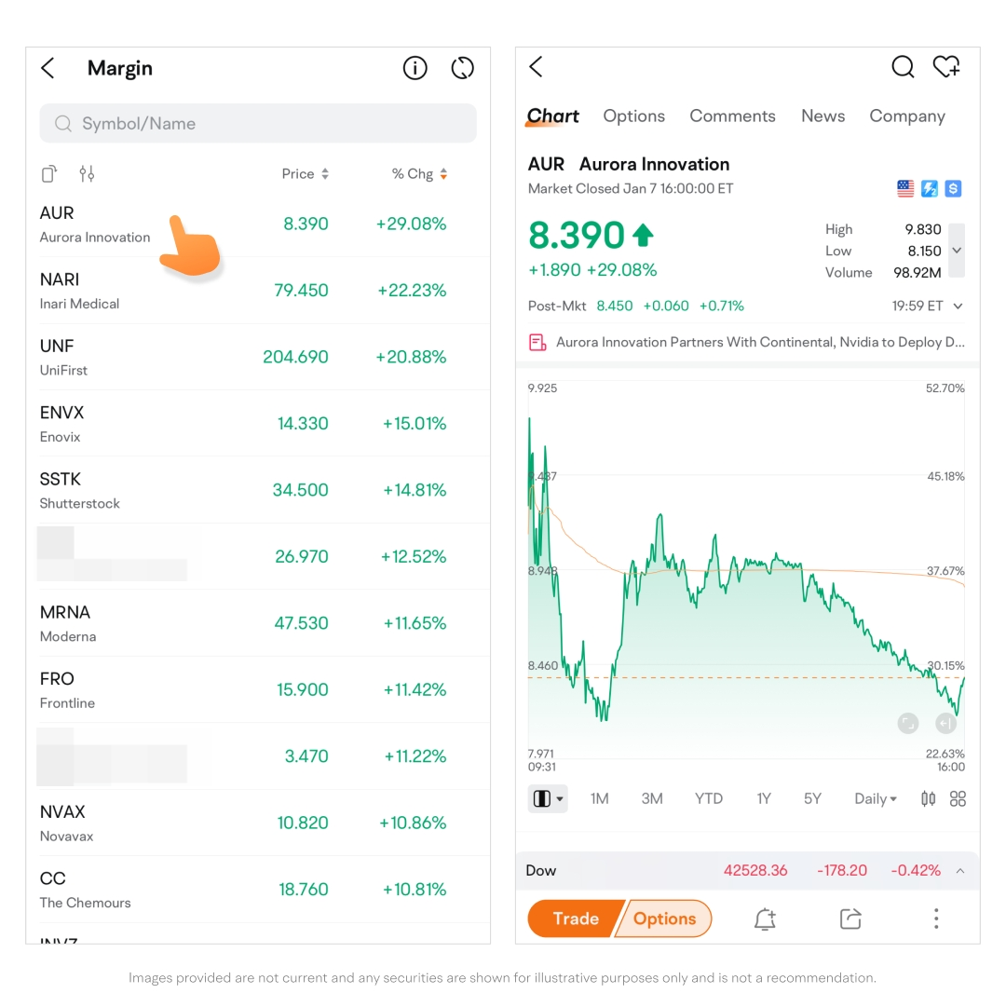Viewport: 1006px width, 1007px height.
Task: Tap the search magnifier on chart page
Action: click(x=903, y=66)
